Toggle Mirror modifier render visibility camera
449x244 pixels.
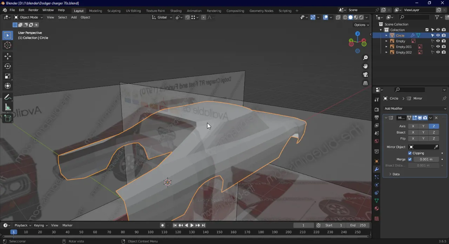click(x=425, y=118)
